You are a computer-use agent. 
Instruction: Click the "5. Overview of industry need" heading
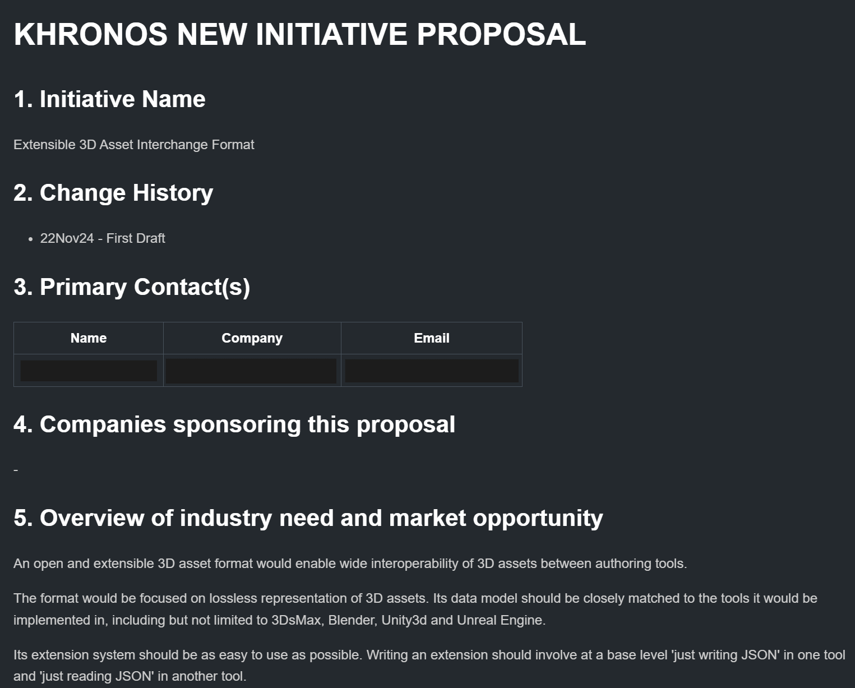click(308, 518)
